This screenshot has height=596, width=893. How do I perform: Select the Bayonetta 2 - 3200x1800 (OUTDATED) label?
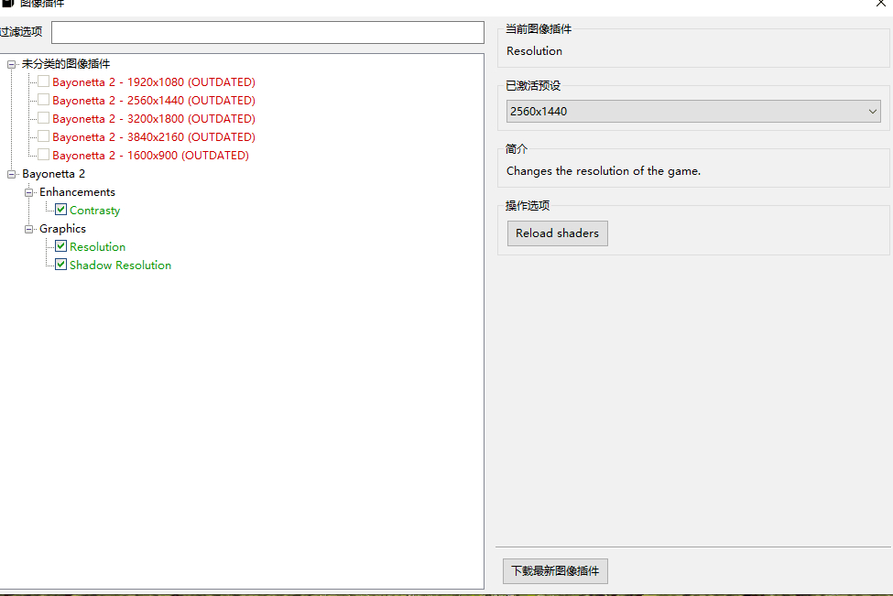[x=154, y=118]
